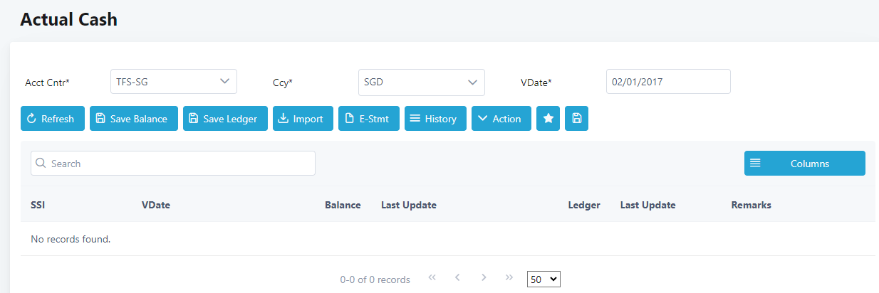Import data using the Import button
The image size is (879, 293).
click(x=303, y=119)
